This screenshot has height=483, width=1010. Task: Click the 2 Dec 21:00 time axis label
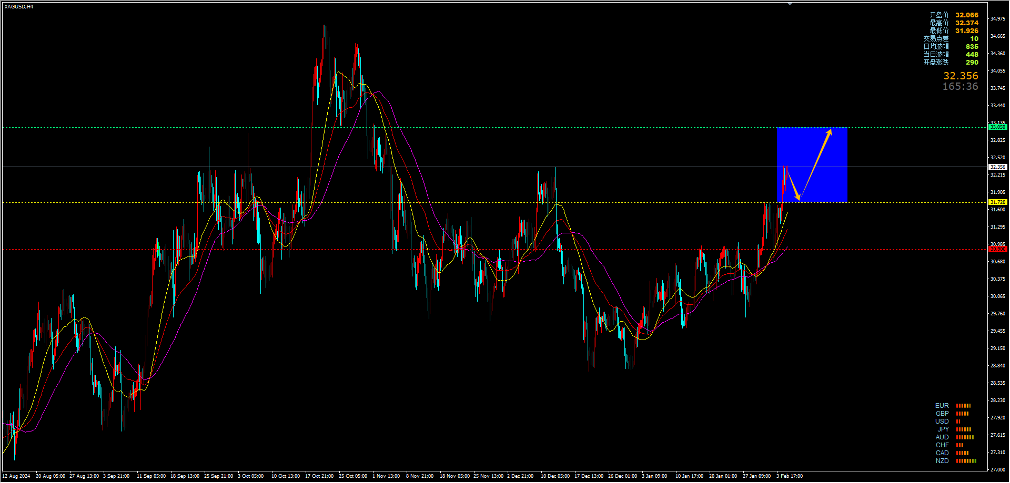pyautogui.click(x=520, y=476)
